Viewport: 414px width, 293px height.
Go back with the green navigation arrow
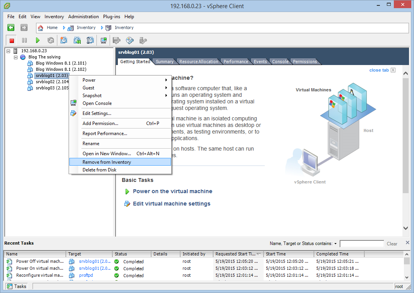tap(11, 27)
